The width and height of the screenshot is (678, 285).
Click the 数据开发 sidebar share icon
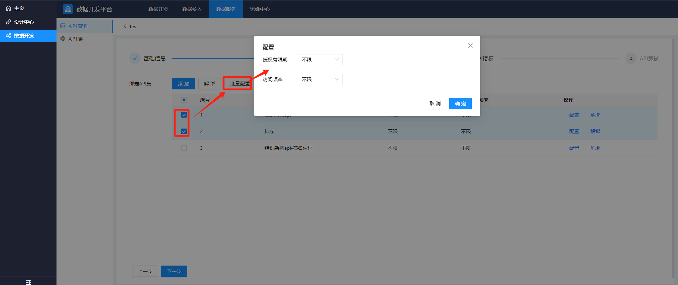coord(8,36)
